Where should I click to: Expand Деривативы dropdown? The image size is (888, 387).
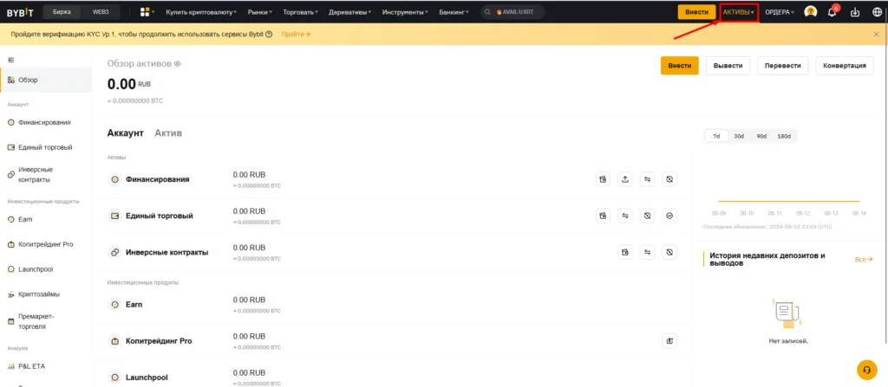(x=350, y=12)
